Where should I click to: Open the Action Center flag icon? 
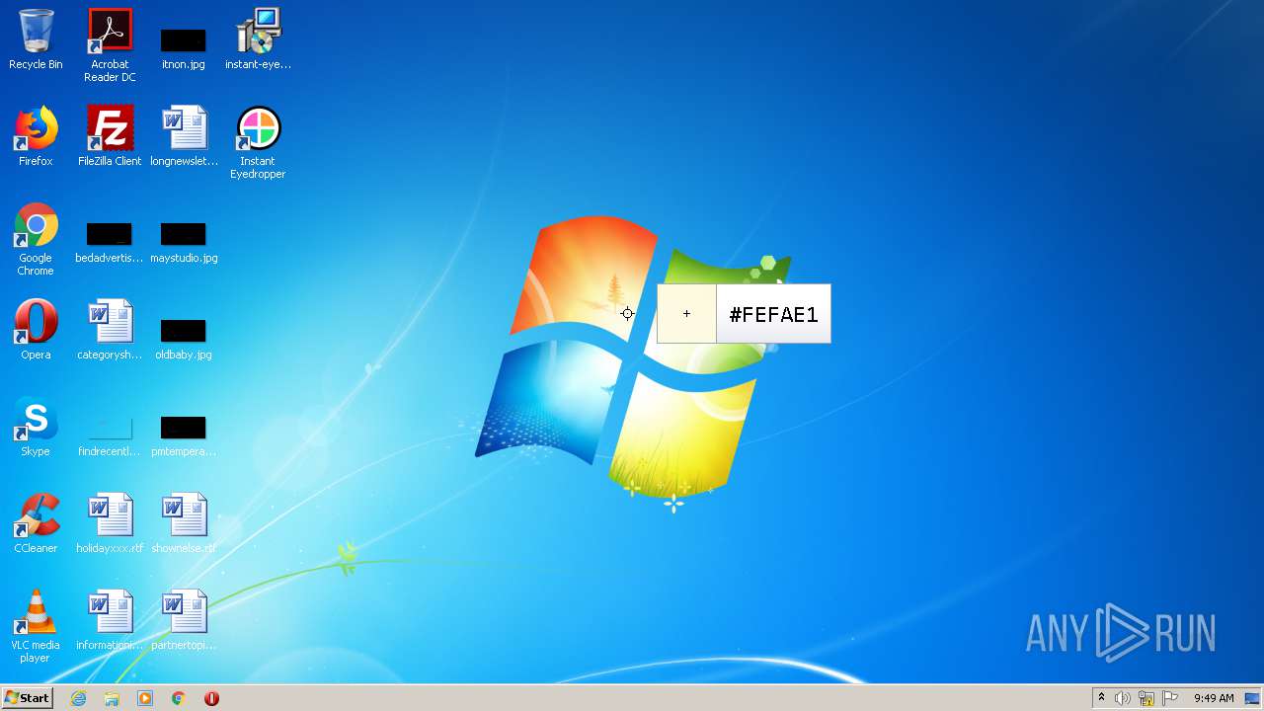(x=1170, y=698)
